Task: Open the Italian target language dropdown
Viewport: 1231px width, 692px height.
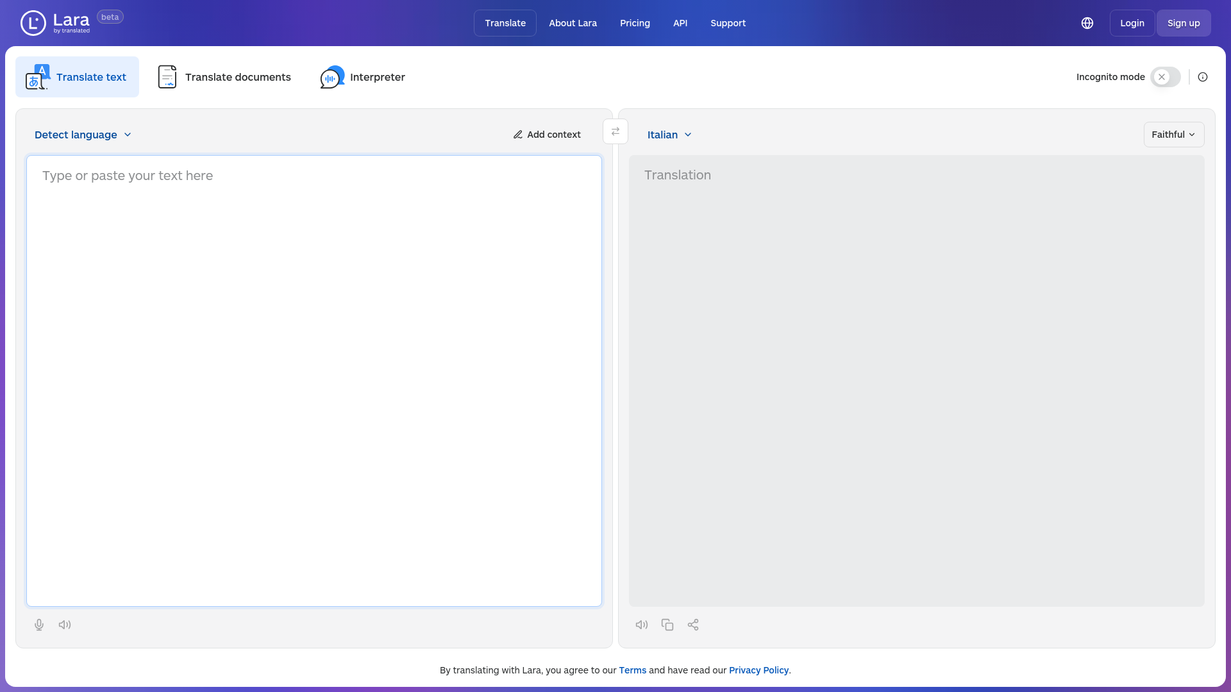Action: tap(669, 135)
